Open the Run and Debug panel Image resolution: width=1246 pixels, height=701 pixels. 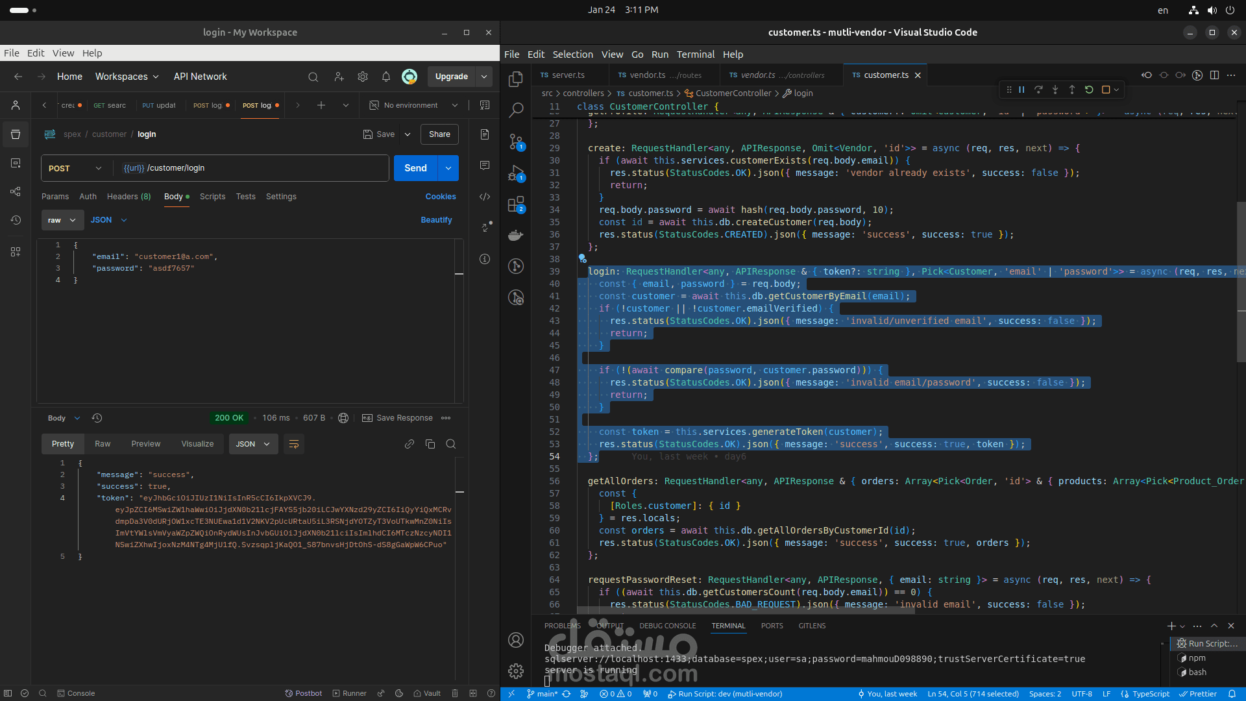tap(516, 173)
